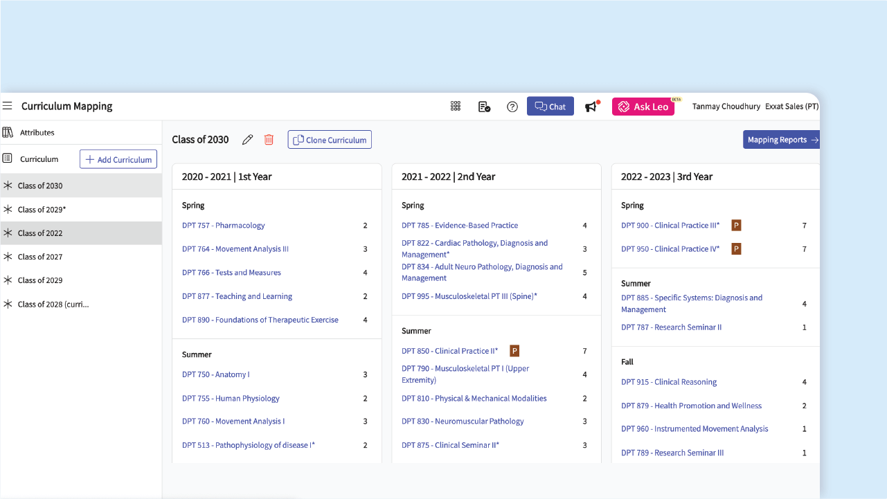887x499 pixels.
Task: Open DPT 755 - Human Physiology
Action: coord(231,398)
